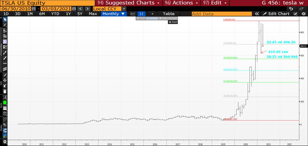Image resolution: width=308 pixels, height=146 pixels.
Task: Open the Actions menu
Action: (x=181, y=3)
